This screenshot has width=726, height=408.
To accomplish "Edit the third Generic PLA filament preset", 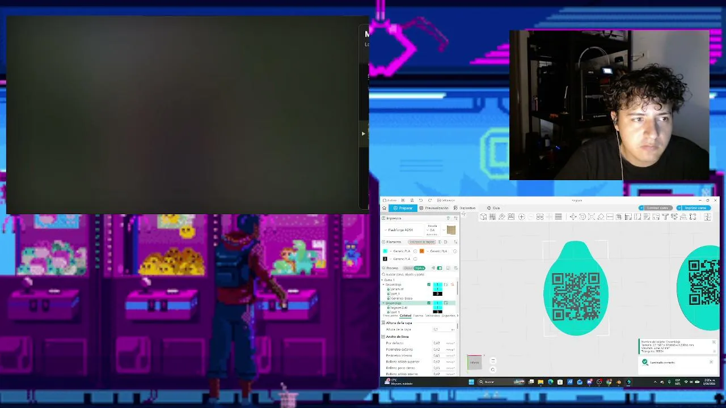I will point(415,259).
